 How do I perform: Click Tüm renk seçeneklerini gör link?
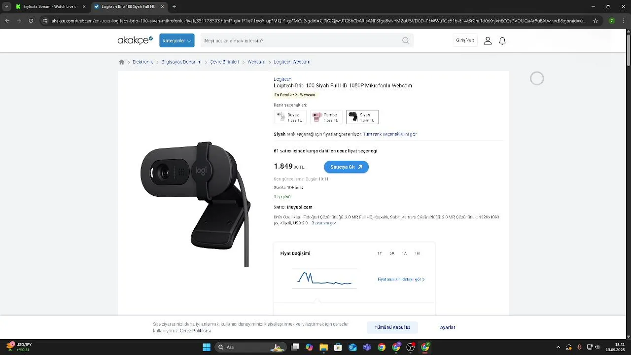click(389, 134)
